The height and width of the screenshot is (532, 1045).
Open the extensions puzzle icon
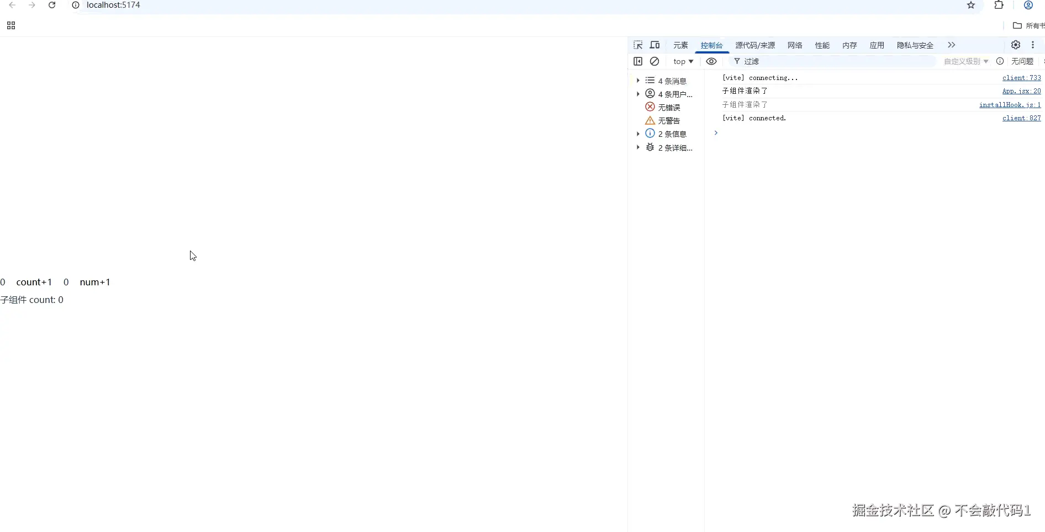pos(999,5)
